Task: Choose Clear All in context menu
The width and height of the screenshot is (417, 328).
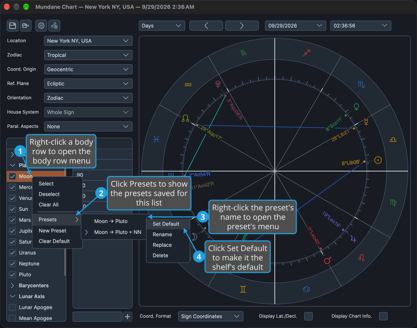Action: 57,205
